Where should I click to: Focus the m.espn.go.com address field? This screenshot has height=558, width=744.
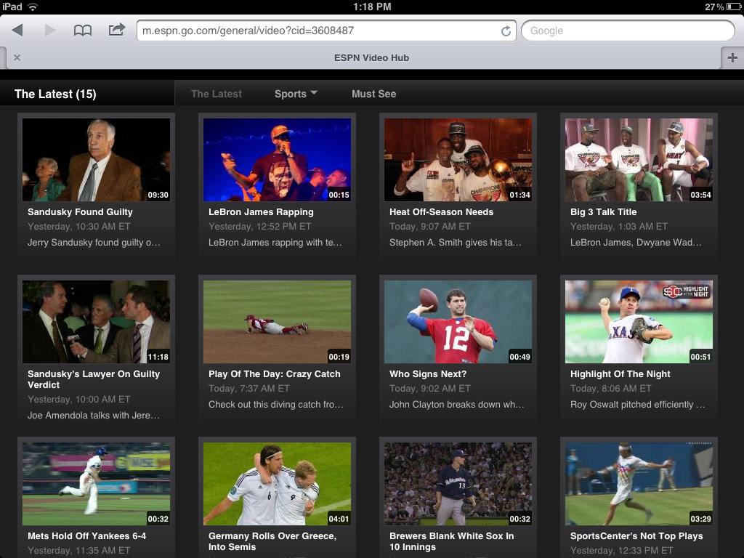coord(326,31)
